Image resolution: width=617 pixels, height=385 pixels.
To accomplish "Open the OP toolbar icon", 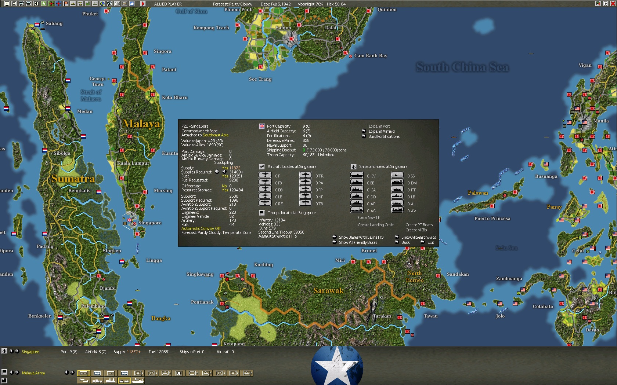I will pos(117,4).
